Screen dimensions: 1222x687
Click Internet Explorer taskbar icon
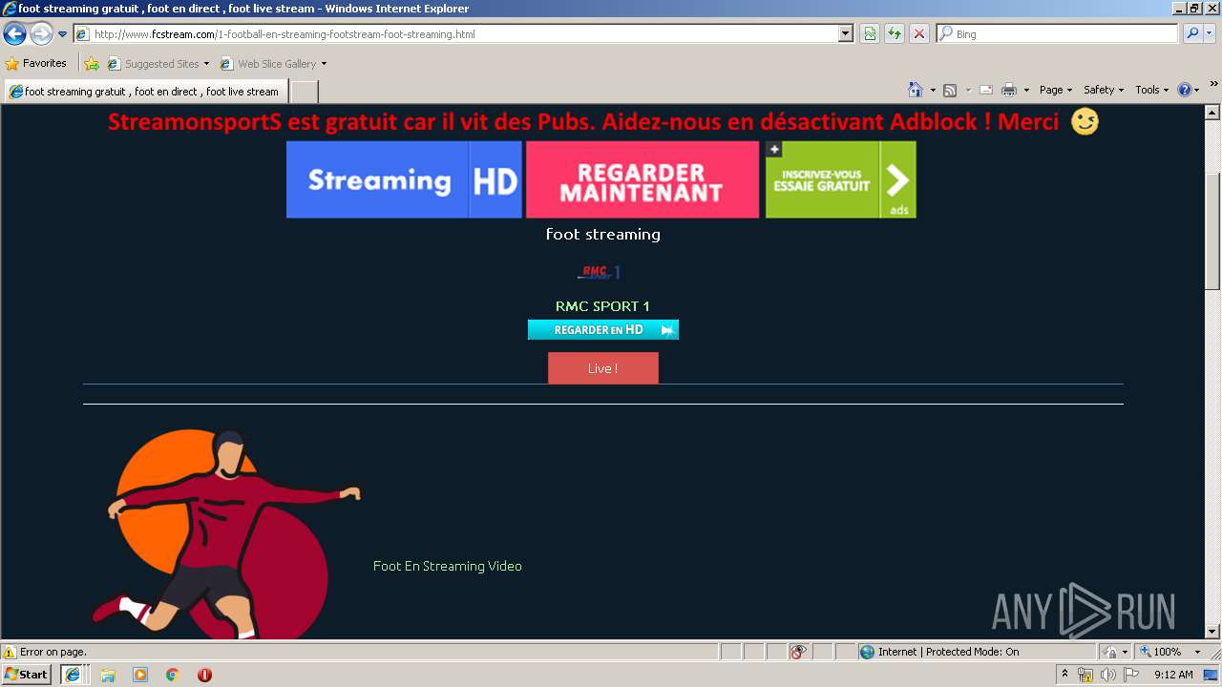[x=73, y=675]
